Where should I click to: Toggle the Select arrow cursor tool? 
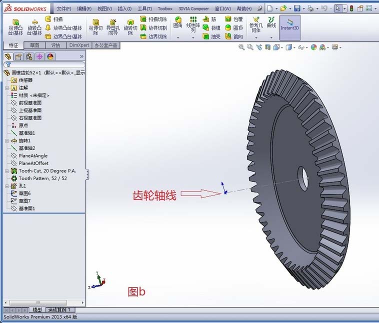tap(337, 8)
